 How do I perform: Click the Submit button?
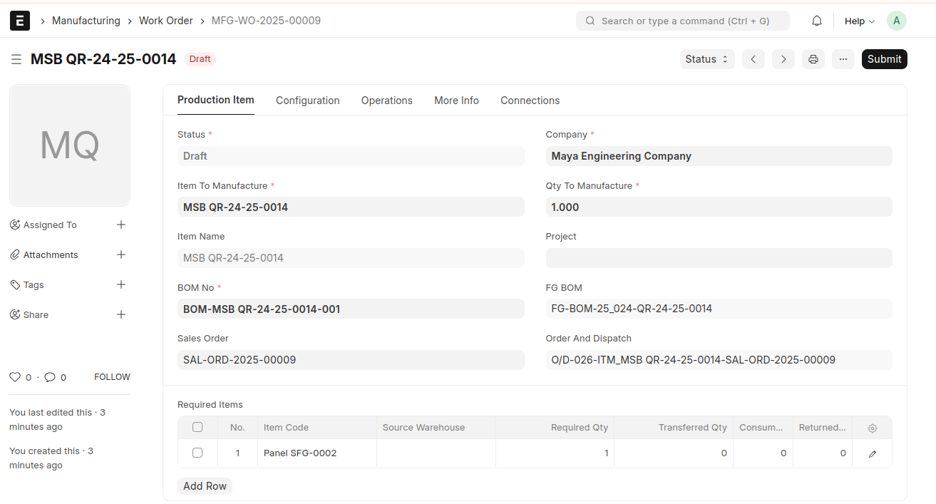[884, 59]
